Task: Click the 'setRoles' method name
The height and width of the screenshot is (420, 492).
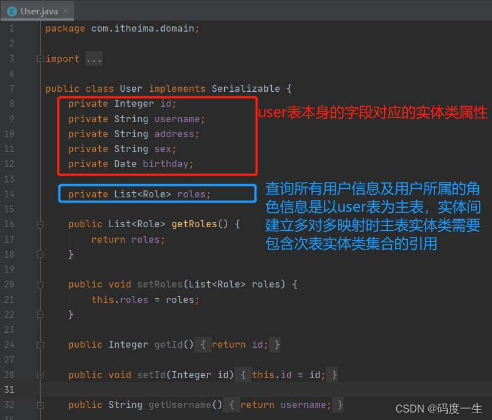Action: point(160,285)
